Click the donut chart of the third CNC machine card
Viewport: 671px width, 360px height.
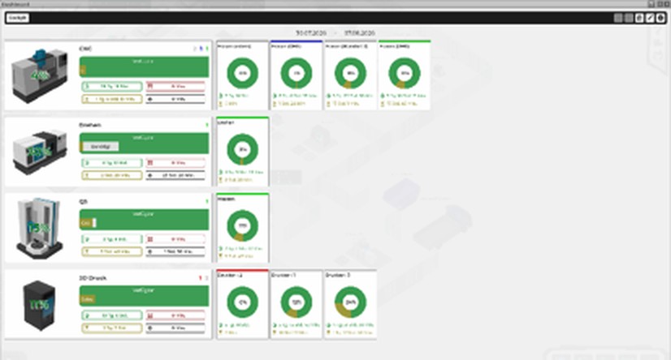tap(350, 73)
